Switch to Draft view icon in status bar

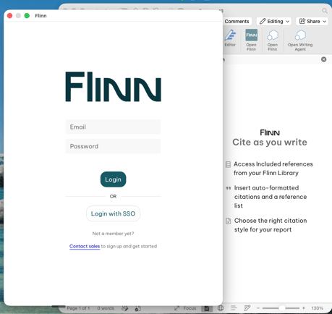[x=247, y=308]
